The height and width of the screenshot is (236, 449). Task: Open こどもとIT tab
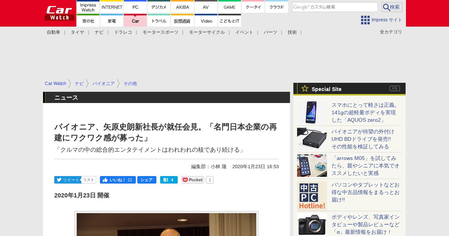(x=230, y=21)
